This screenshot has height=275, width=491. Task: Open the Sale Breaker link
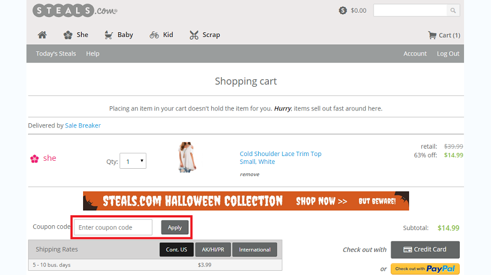[83, 125]
